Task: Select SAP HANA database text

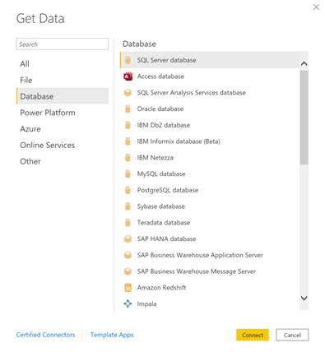Action: [166, 239]
